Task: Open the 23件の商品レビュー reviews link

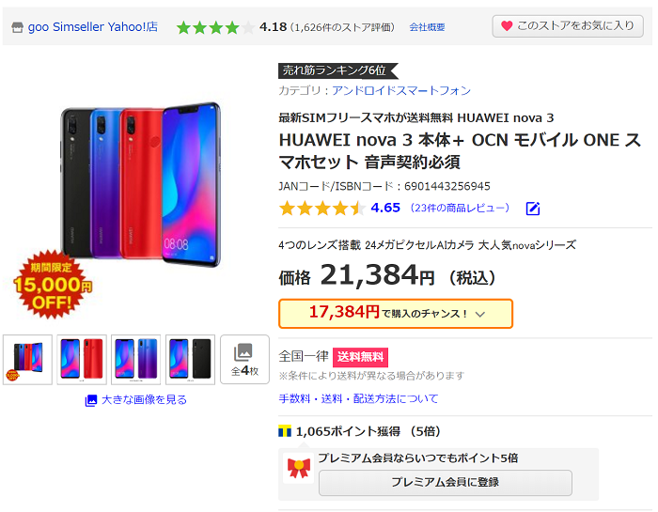Action: point(460,208)
